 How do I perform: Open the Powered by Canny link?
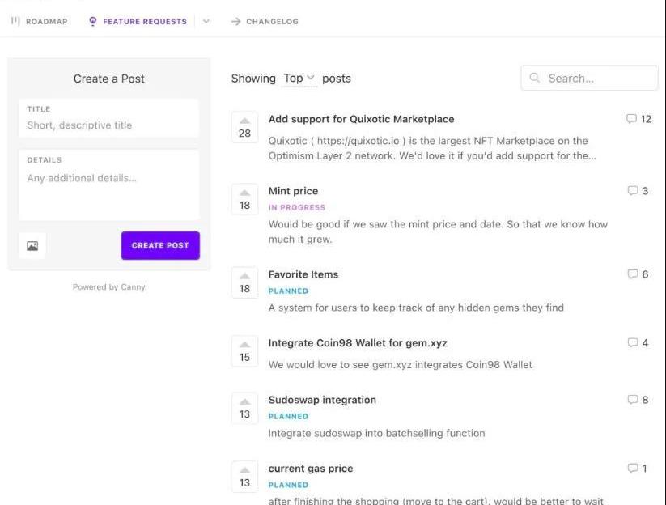pos(109,287)
